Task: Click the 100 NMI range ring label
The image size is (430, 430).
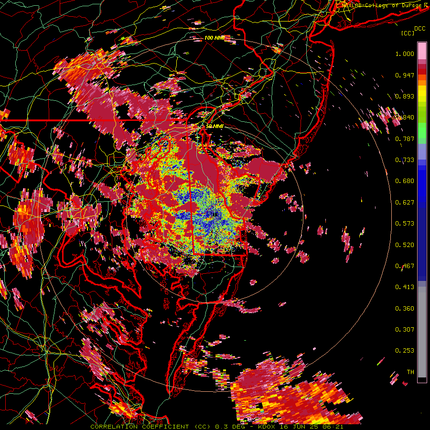Action: coord(215,38)
